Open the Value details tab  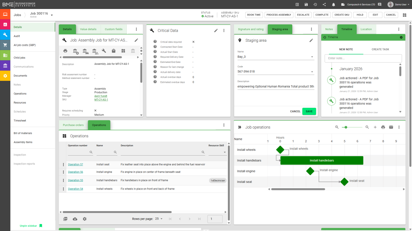tap(88, 29)
